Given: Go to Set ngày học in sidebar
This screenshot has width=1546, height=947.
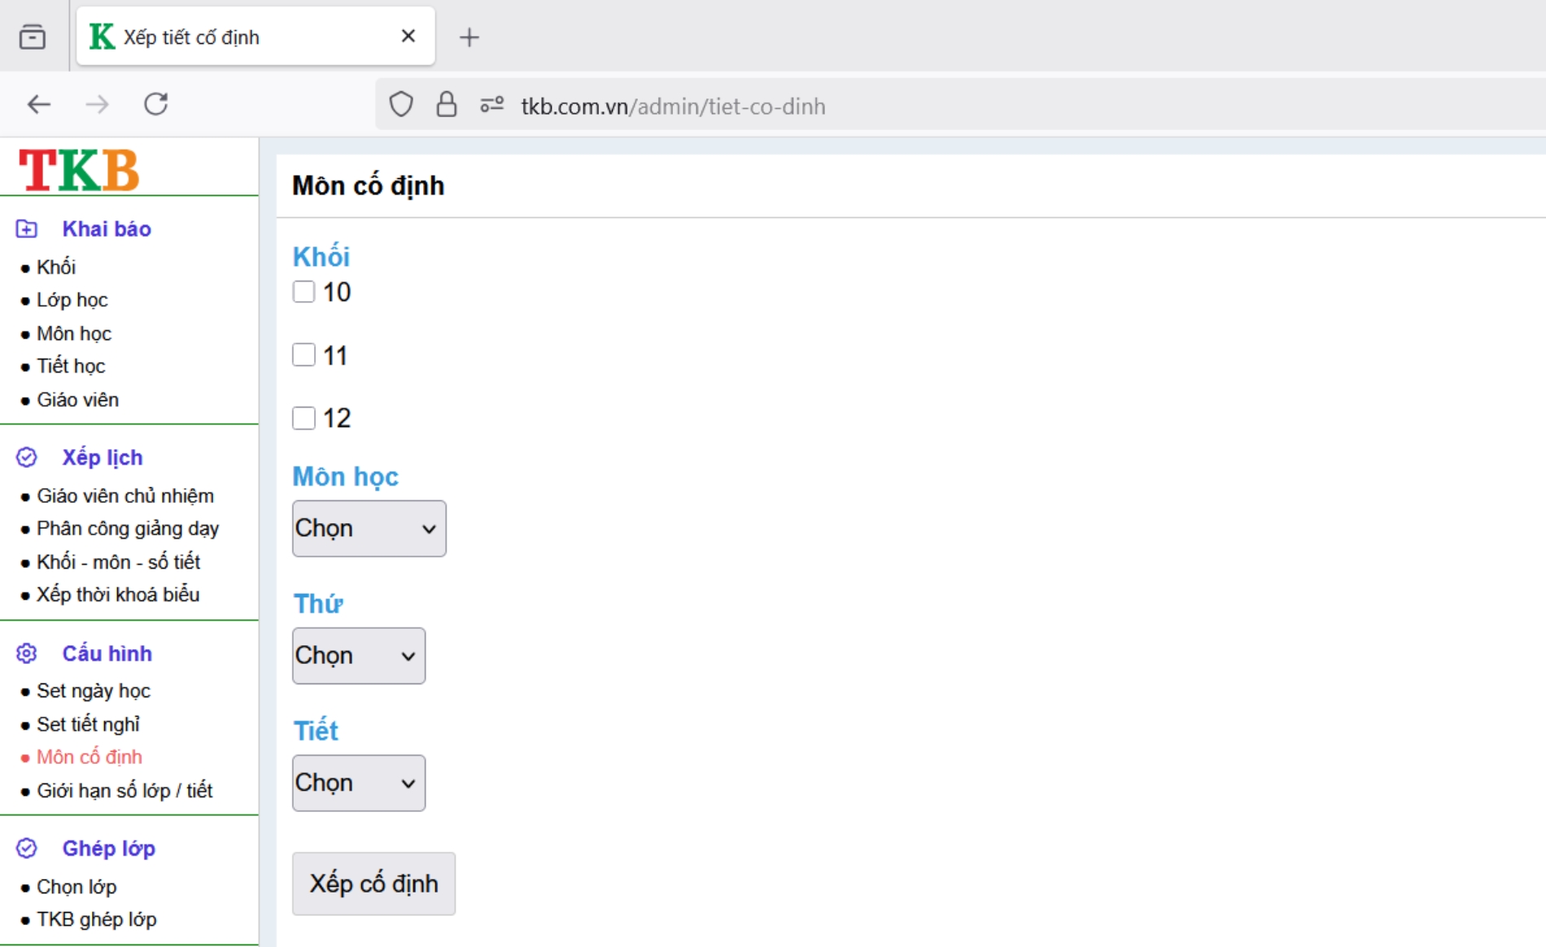Looking at the screenshot, I should point(93,691).
